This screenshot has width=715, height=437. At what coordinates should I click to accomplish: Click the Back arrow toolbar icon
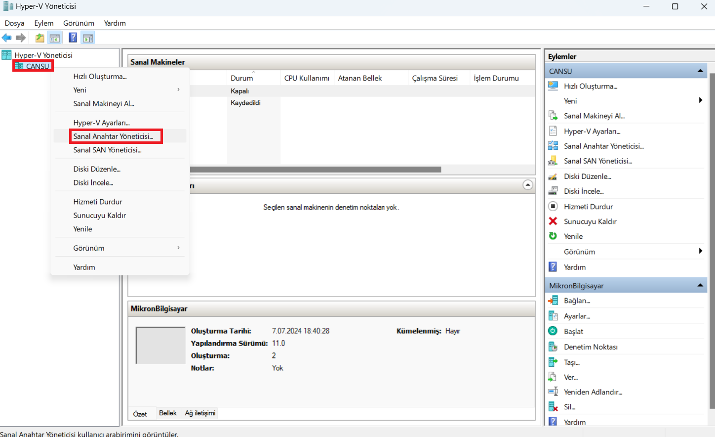7,38
